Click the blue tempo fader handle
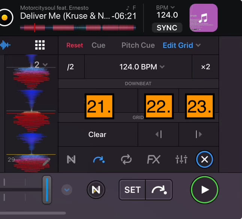The width and height of the screenshot is (242, 219). (47, 189)
